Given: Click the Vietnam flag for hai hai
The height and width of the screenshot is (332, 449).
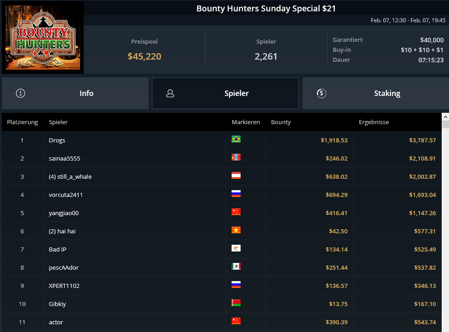Looking at the screenshot, I should coord(236,230).
